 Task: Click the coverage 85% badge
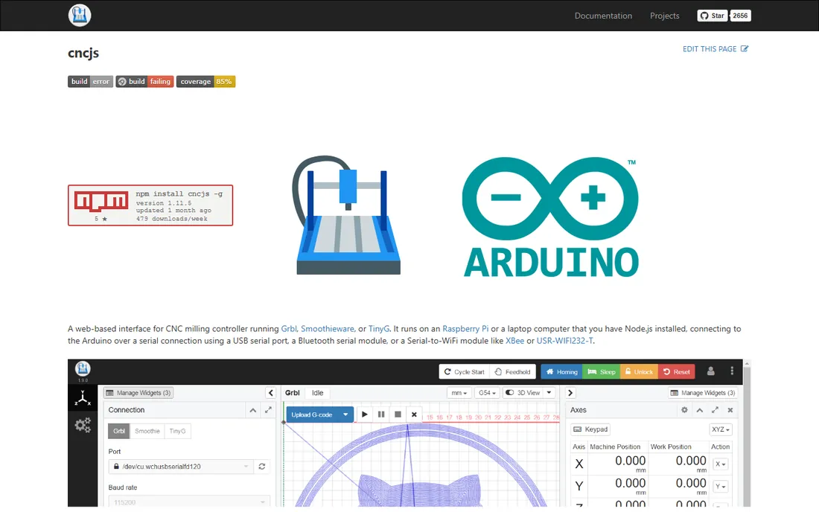click(x=205, y=81)
